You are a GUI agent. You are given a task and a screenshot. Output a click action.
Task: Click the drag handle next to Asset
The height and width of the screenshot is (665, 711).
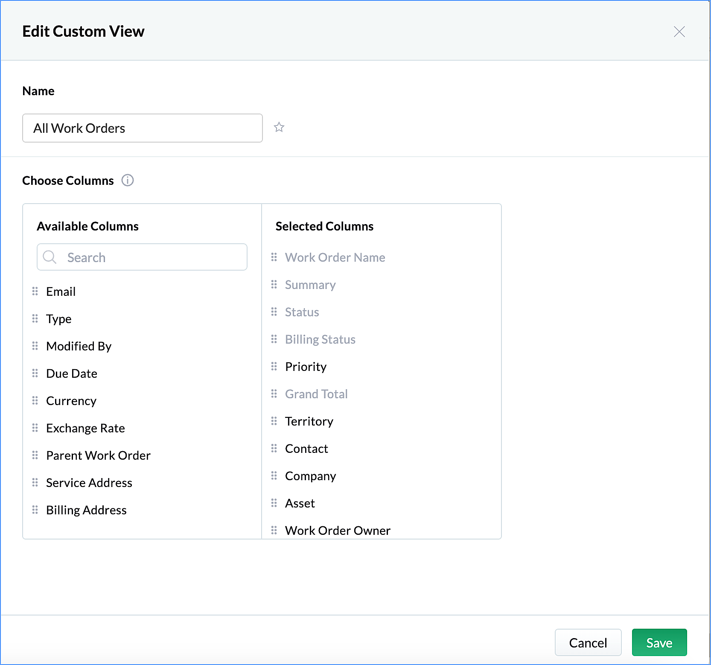(274, 503)
